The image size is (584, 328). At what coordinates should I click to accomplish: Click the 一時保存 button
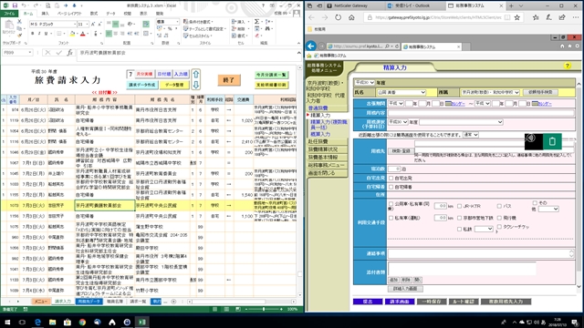(x=432, y=302)
